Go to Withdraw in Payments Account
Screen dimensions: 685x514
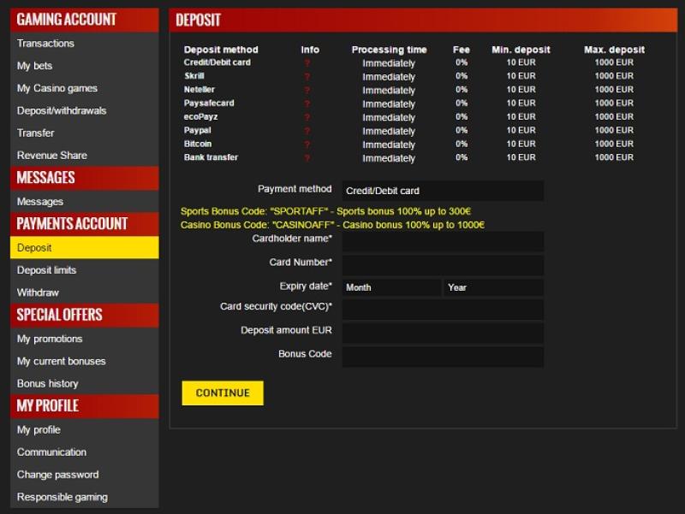[38, 292]
